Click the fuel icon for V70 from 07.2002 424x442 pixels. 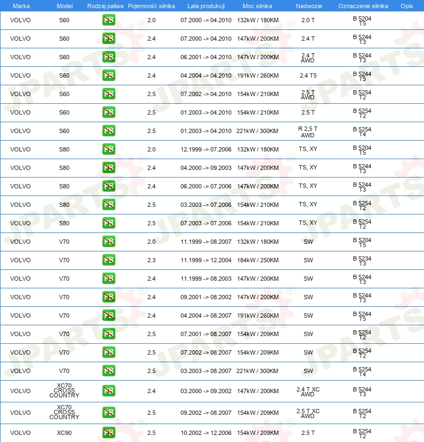tap(108, 352)
